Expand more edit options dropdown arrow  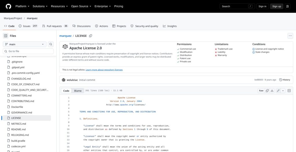[283, 91]
